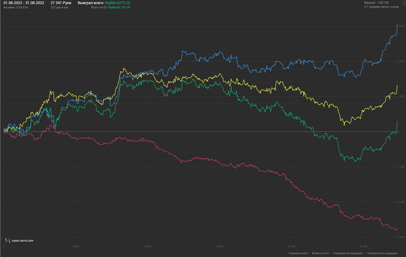Click the end of the blue showdown line

pos(397,25)
